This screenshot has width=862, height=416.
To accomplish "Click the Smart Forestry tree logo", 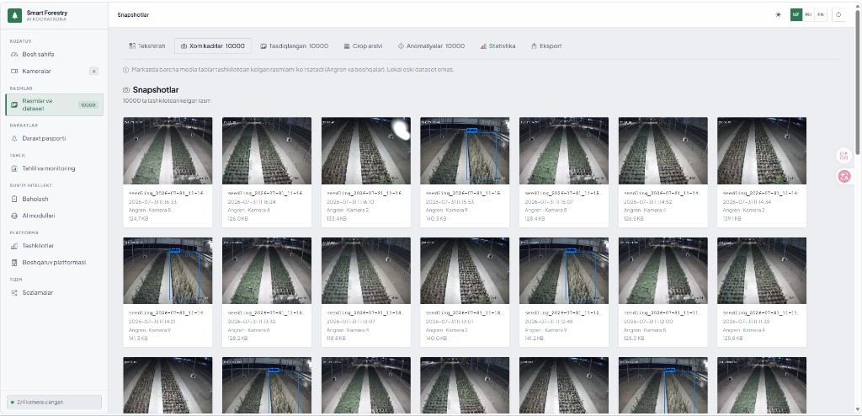I will (14, 15).
